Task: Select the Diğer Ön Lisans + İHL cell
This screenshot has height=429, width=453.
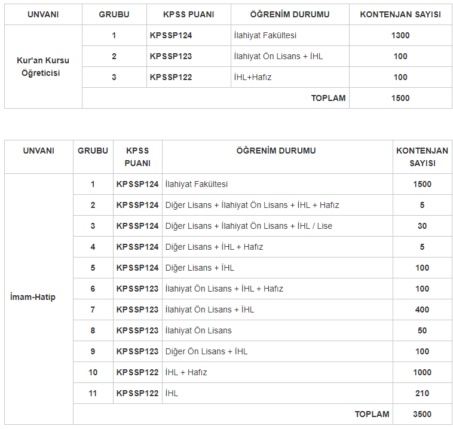Action: click(277, 351)
